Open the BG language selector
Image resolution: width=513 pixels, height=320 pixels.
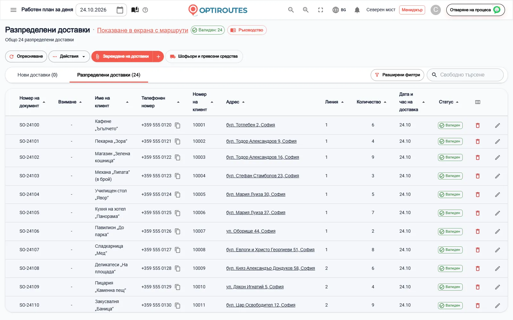(x=339, y=10)
